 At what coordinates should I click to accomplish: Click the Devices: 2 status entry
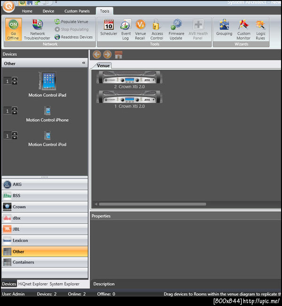coord(47,294)
